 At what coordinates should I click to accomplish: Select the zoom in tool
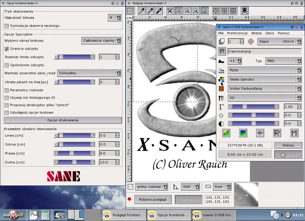pyautogui.click(x=187, y=10)
